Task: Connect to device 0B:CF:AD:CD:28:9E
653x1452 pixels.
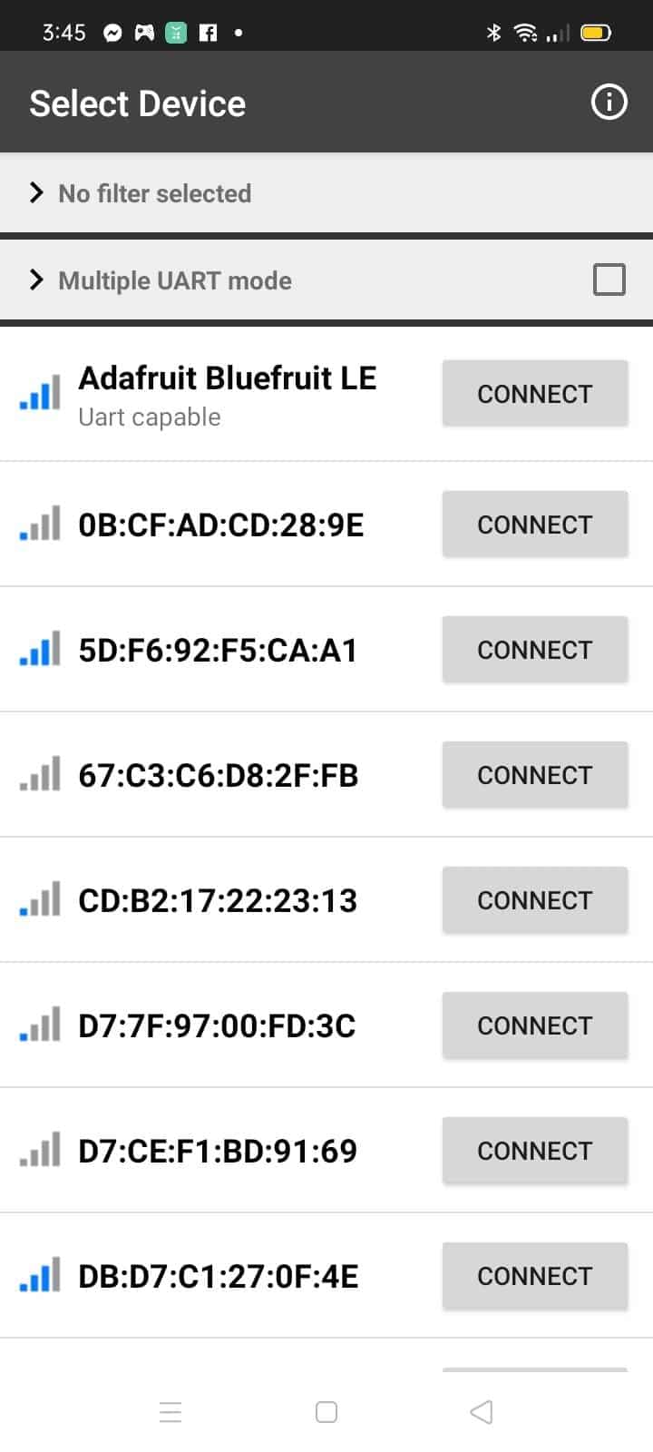Action: tap(535, 525)
